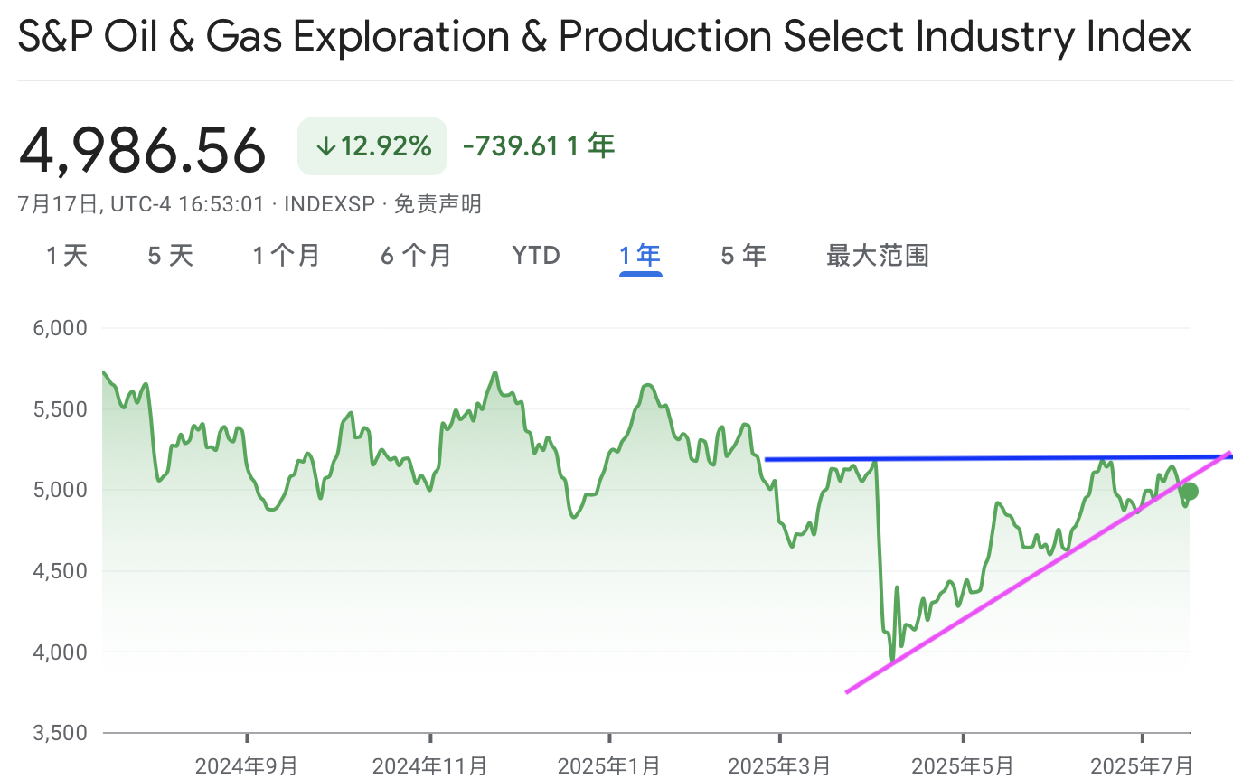
Task: Click the active 1 年 tab
Action: tap(641, 256)
